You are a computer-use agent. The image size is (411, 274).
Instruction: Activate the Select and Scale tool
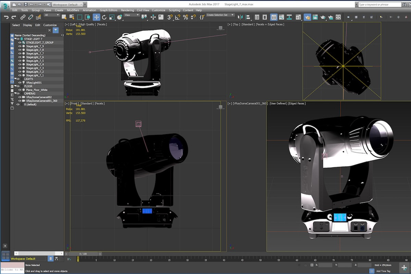[112, 17]
